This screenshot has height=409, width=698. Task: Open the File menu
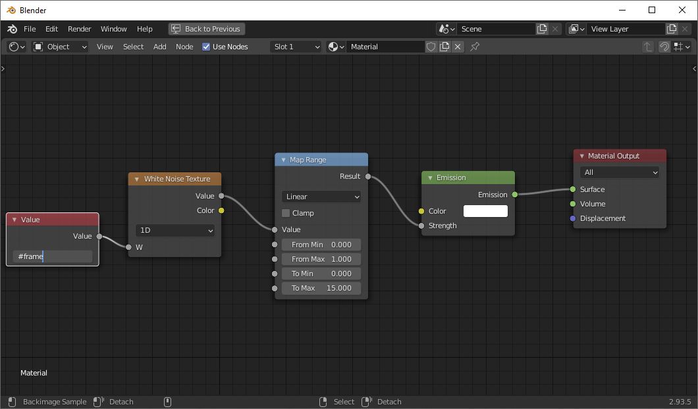[30, 29]
